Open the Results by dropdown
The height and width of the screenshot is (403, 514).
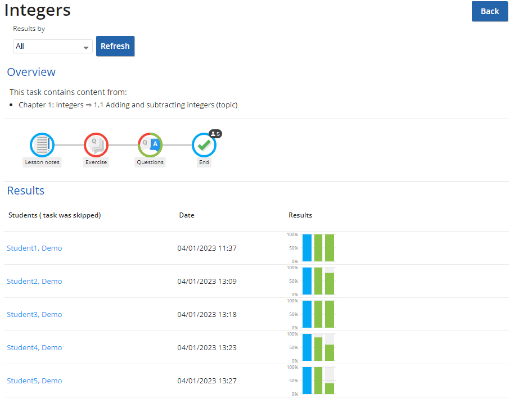tap(53, 47)
